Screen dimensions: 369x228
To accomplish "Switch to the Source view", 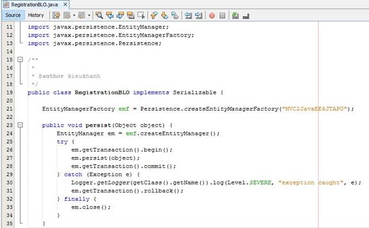I will 13,15.
